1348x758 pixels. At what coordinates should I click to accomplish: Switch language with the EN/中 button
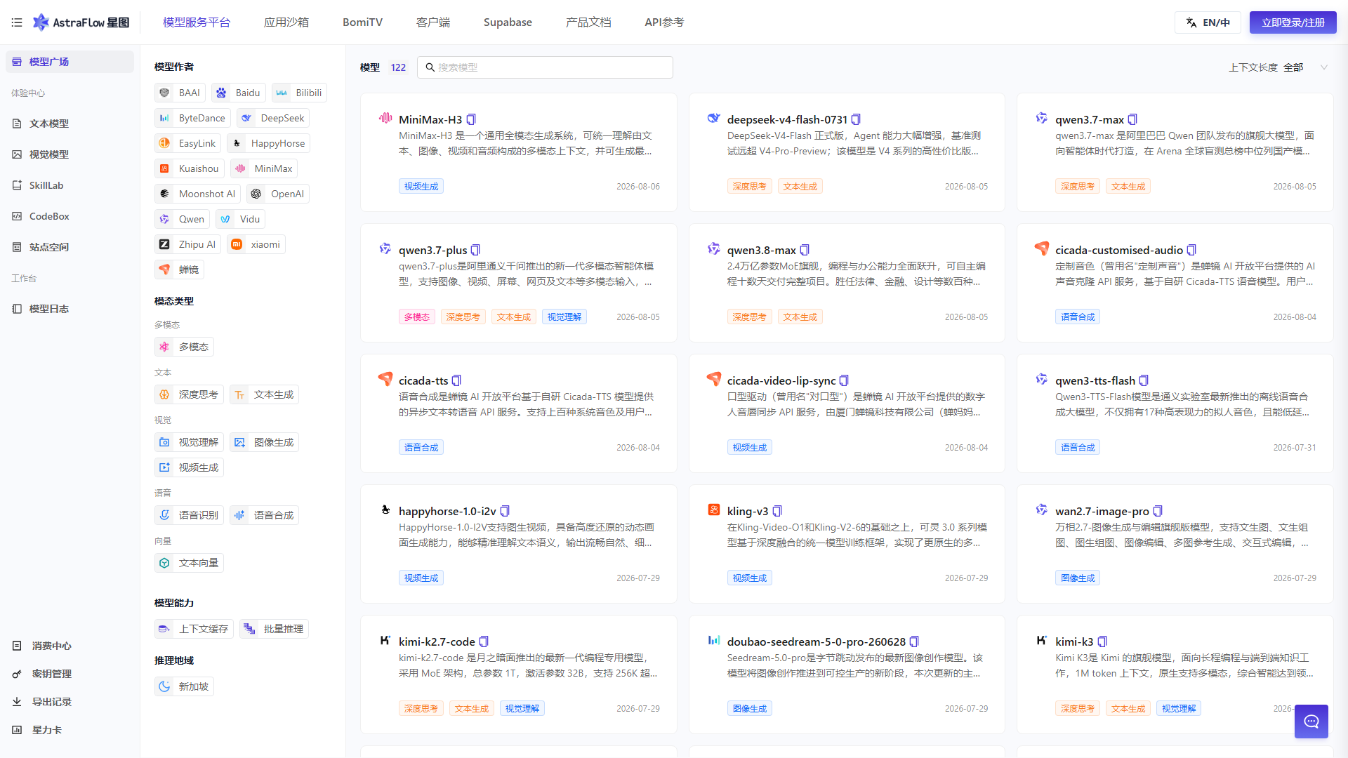click(x=1208, y=22)
